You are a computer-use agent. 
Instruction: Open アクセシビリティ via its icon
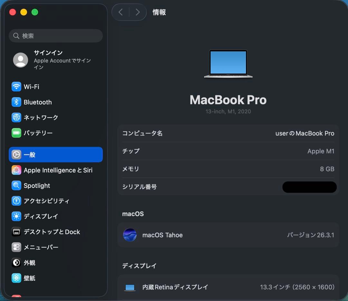pos(16,201)
